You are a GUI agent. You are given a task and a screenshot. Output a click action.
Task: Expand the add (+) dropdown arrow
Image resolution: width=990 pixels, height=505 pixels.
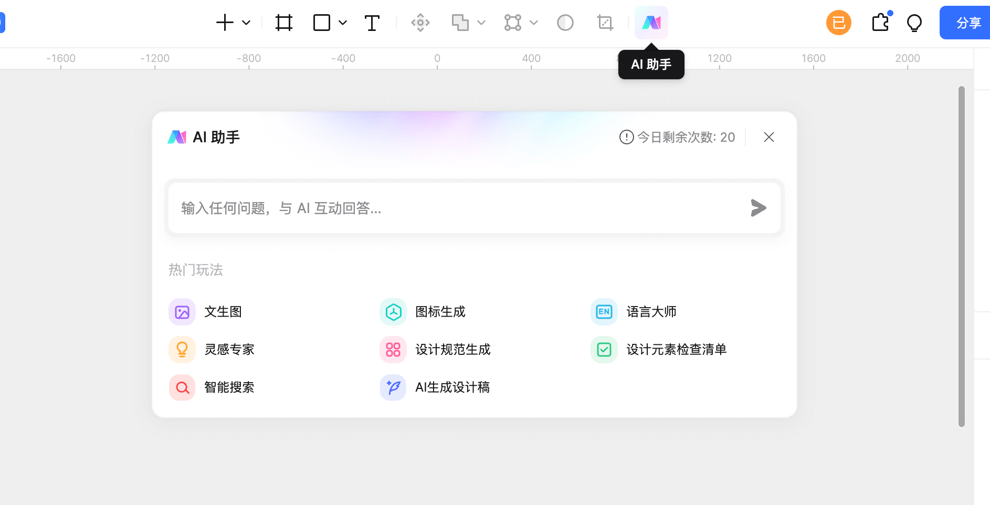pos(246,23)
